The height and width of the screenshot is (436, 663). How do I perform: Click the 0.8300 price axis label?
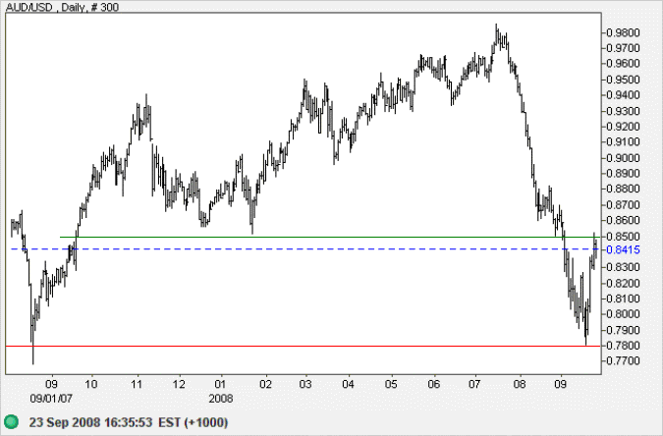point(623,267)
